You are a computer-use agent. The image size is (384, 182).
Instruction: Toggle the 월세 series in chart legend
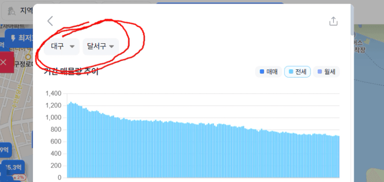click(326, 72)
